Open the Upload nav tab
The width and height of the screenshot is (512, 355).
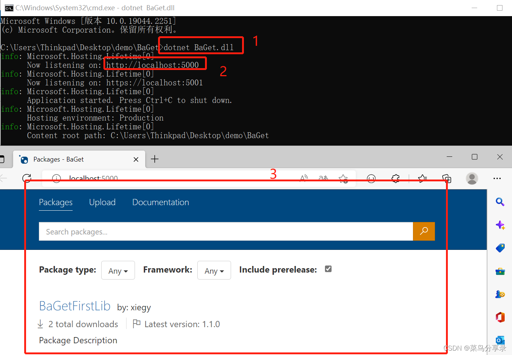(x=102, y=202)
